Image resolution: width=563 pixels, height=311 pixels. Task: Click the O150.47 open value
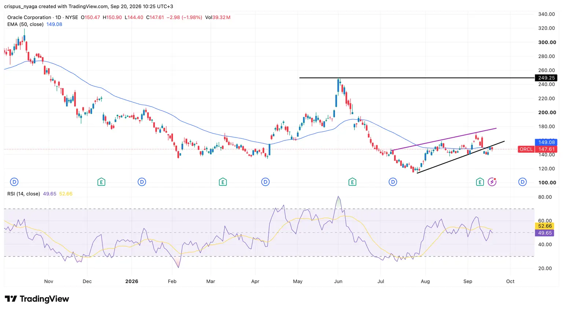coord(91,17)
